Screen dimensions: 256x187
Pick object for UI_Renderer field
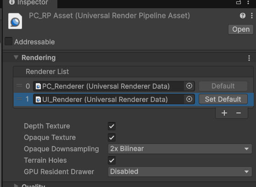(189, 99)
